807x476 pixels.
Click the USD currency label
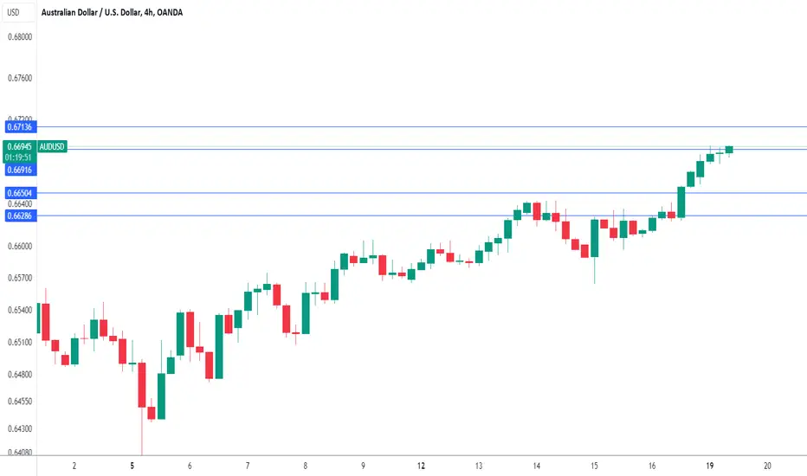[x=13, y=12]
